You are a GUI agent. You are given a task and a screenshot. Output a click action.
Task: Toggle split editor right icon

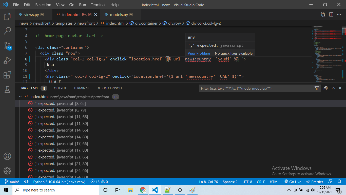331,15
